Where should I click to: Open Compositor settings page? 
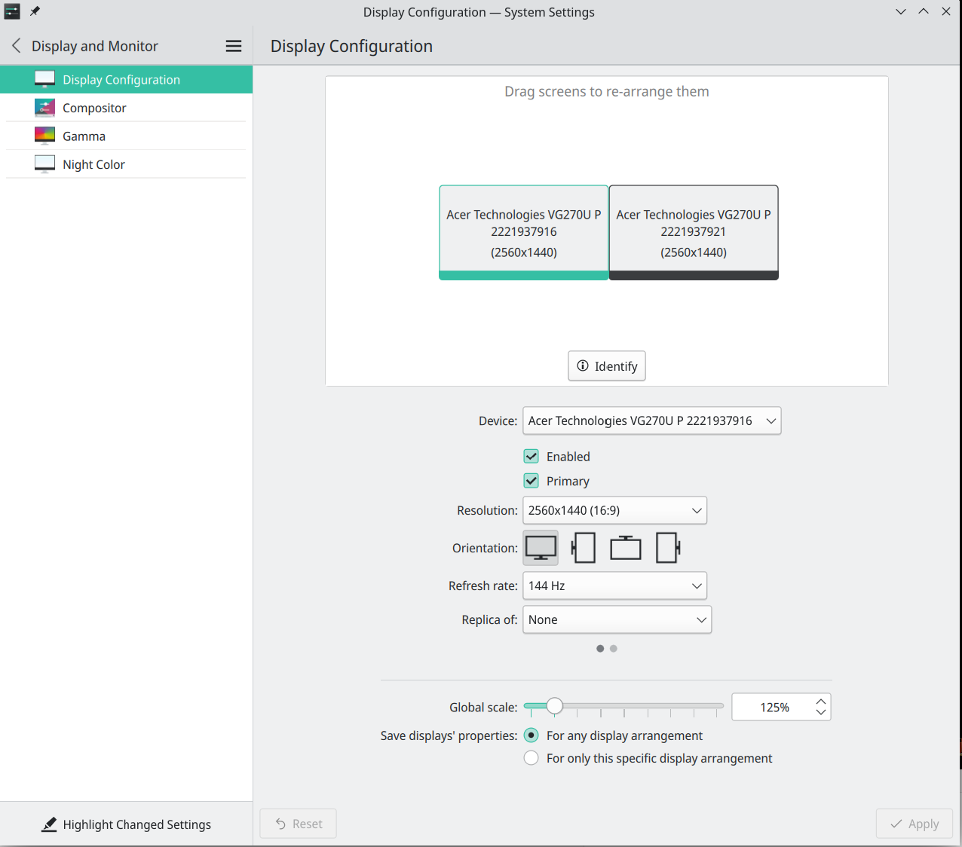126,108
